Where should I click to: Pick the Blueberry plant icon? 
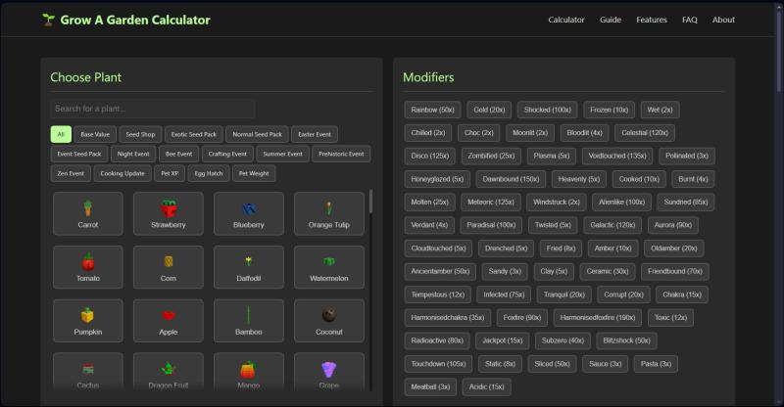tap(249, 212)
